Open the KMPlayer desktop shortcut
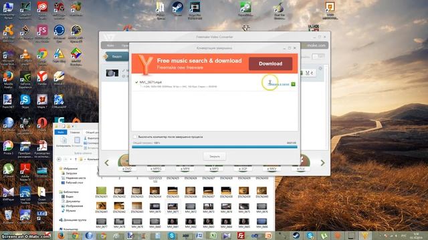Screen dimensions: 428x240 pos(8,194)
